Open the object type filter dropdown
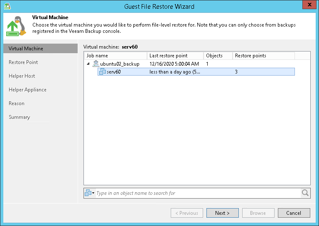Screen dimensions: 319x226 tap(90, 193)
